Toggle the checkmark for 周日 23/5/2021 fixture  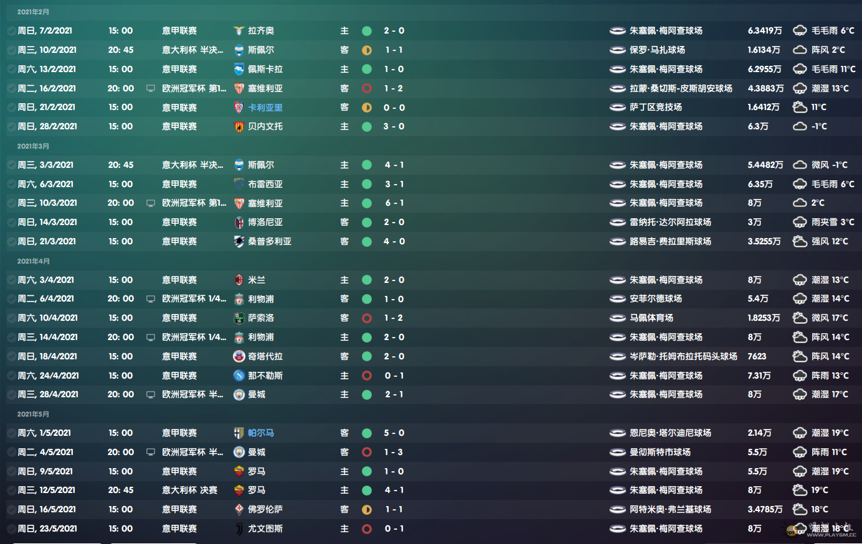(x=12, y=528)
